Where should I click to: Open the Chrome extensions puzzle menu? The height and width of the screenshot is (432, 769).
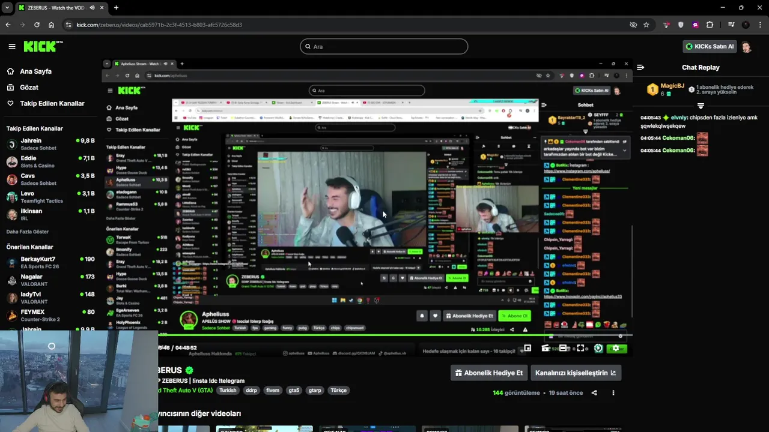pos(710,25)
